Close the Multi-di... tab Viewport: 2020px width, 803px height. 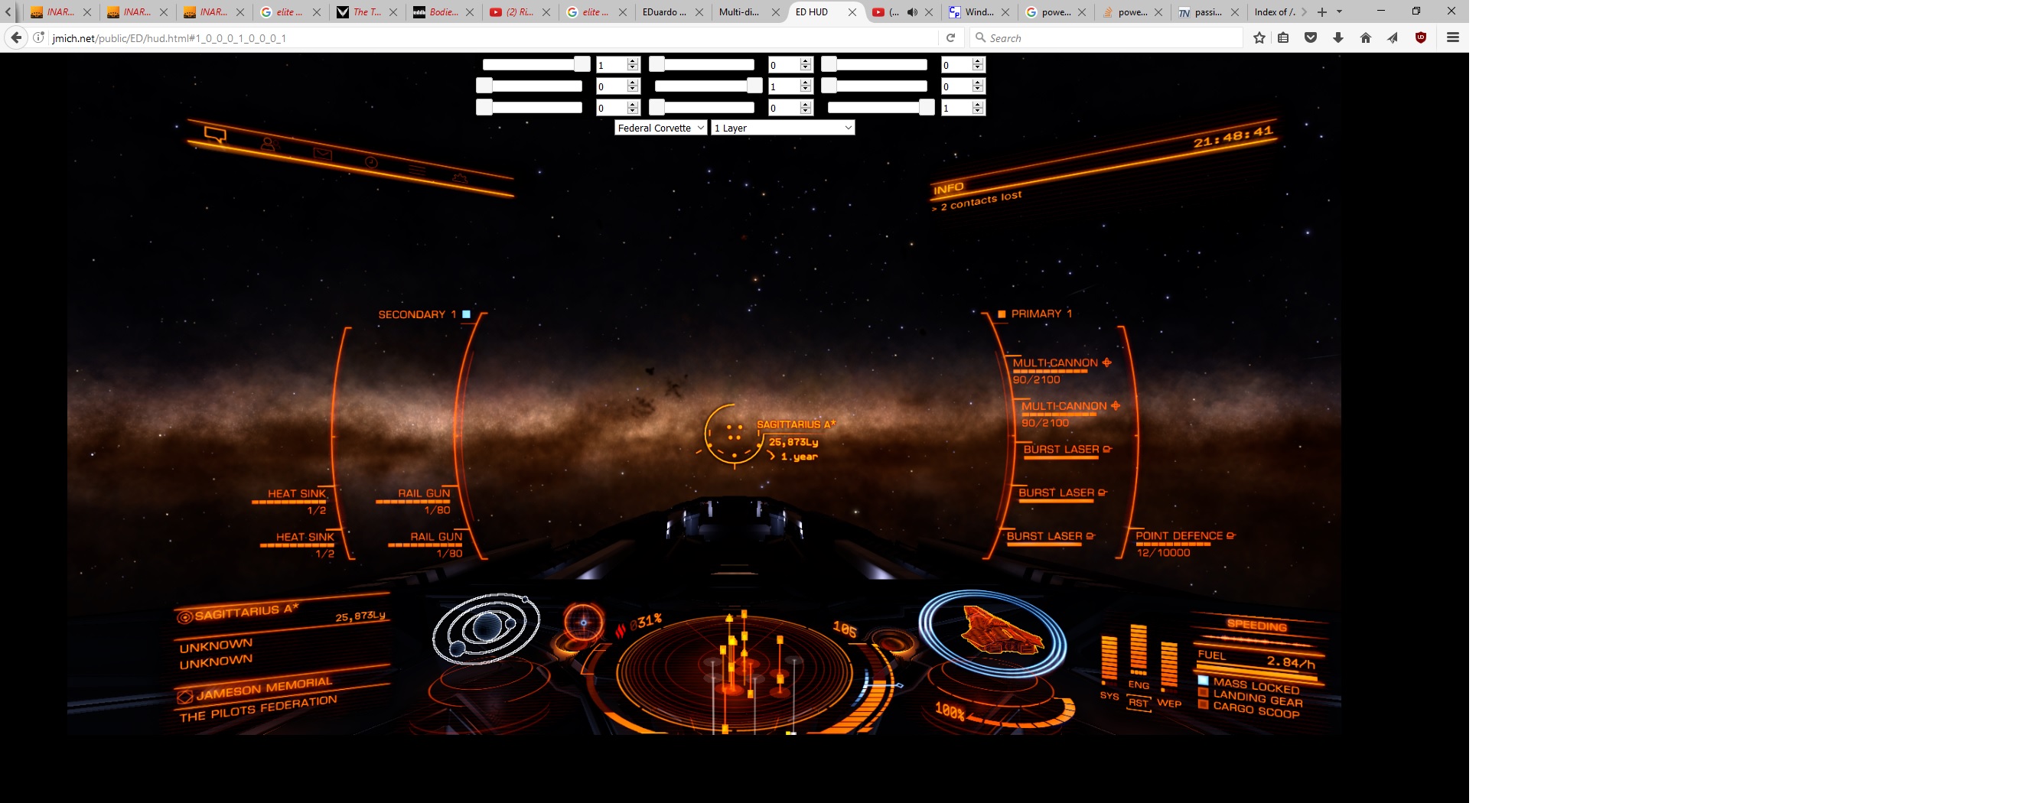pos(776,11)
